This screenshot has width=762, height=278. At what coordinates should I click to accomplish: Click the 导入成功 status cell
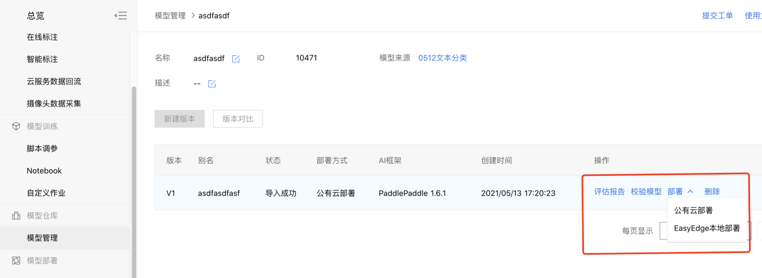pos(281,192)
